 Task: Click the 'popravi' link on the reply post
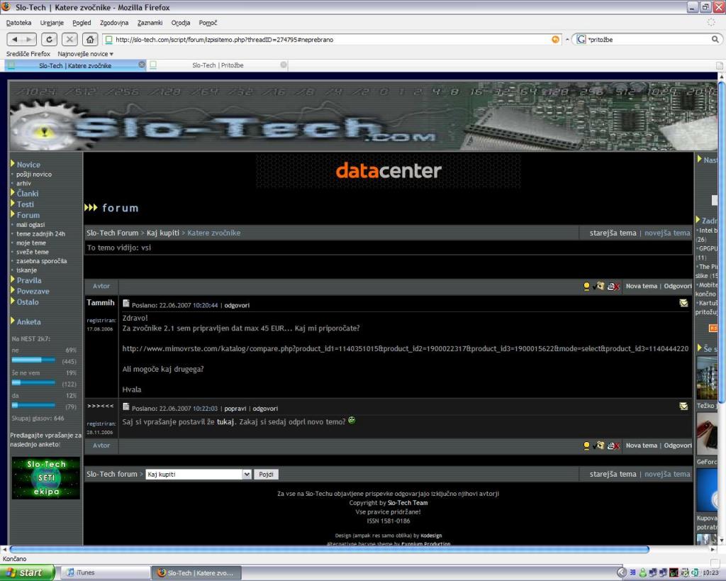click(x=235, y=409)
